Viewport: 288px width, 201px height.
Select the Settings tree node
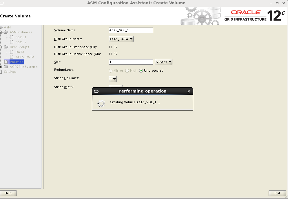coord(10,72)
